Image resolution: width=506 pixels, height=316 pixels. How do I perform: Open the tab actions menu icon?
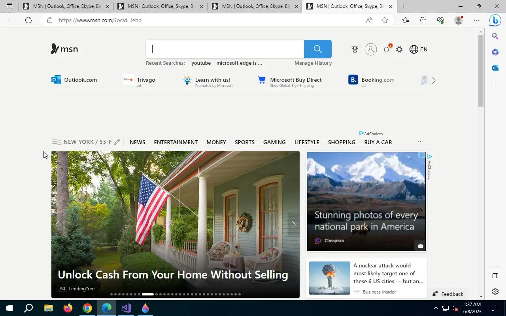tap(9, 6)
